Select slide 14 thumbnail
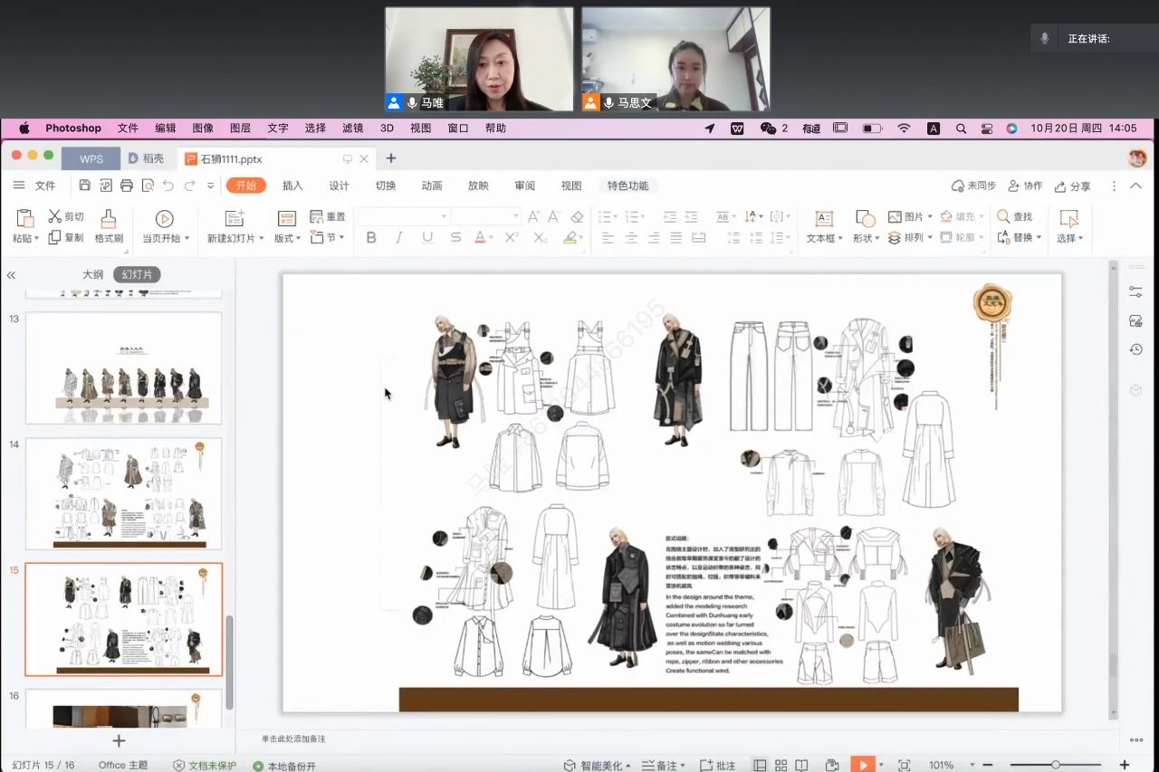1159x772 pixels. (x=123, y=493)
